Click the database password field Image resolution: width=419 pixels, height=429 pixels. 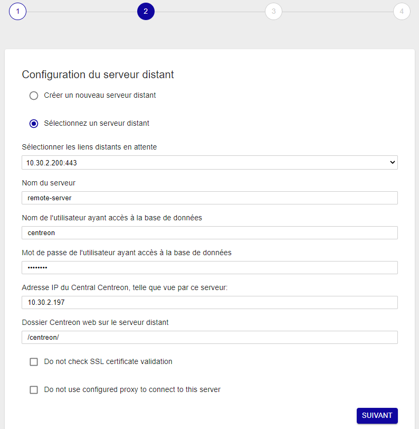[x=209, y=268]
